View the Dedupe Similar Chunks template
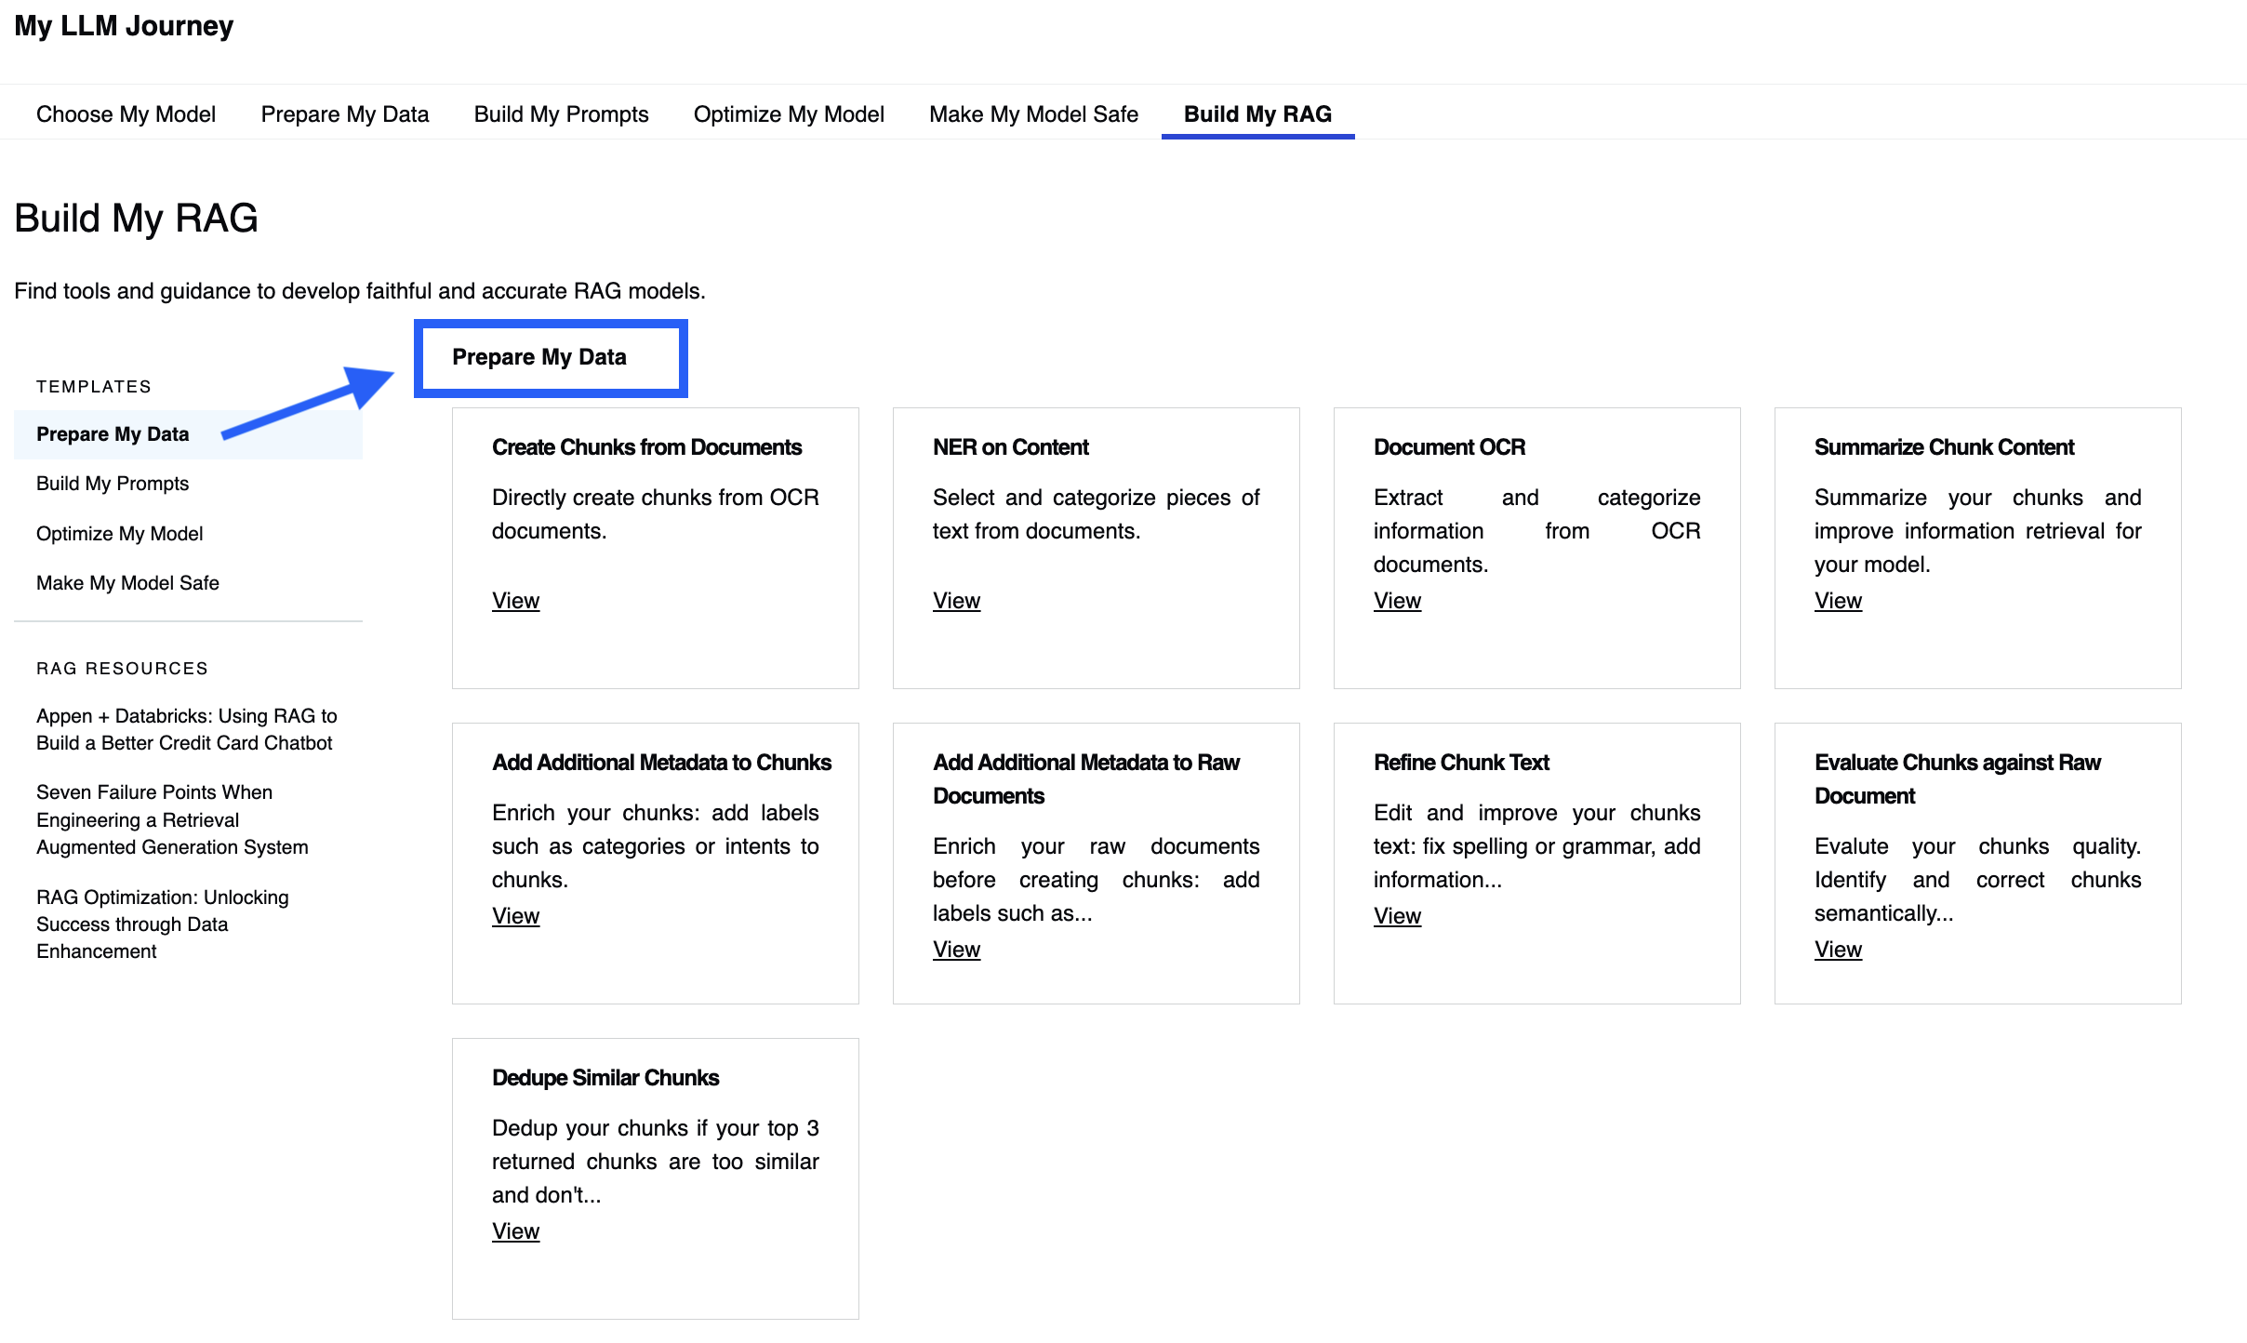 (x=515, y=1231)
